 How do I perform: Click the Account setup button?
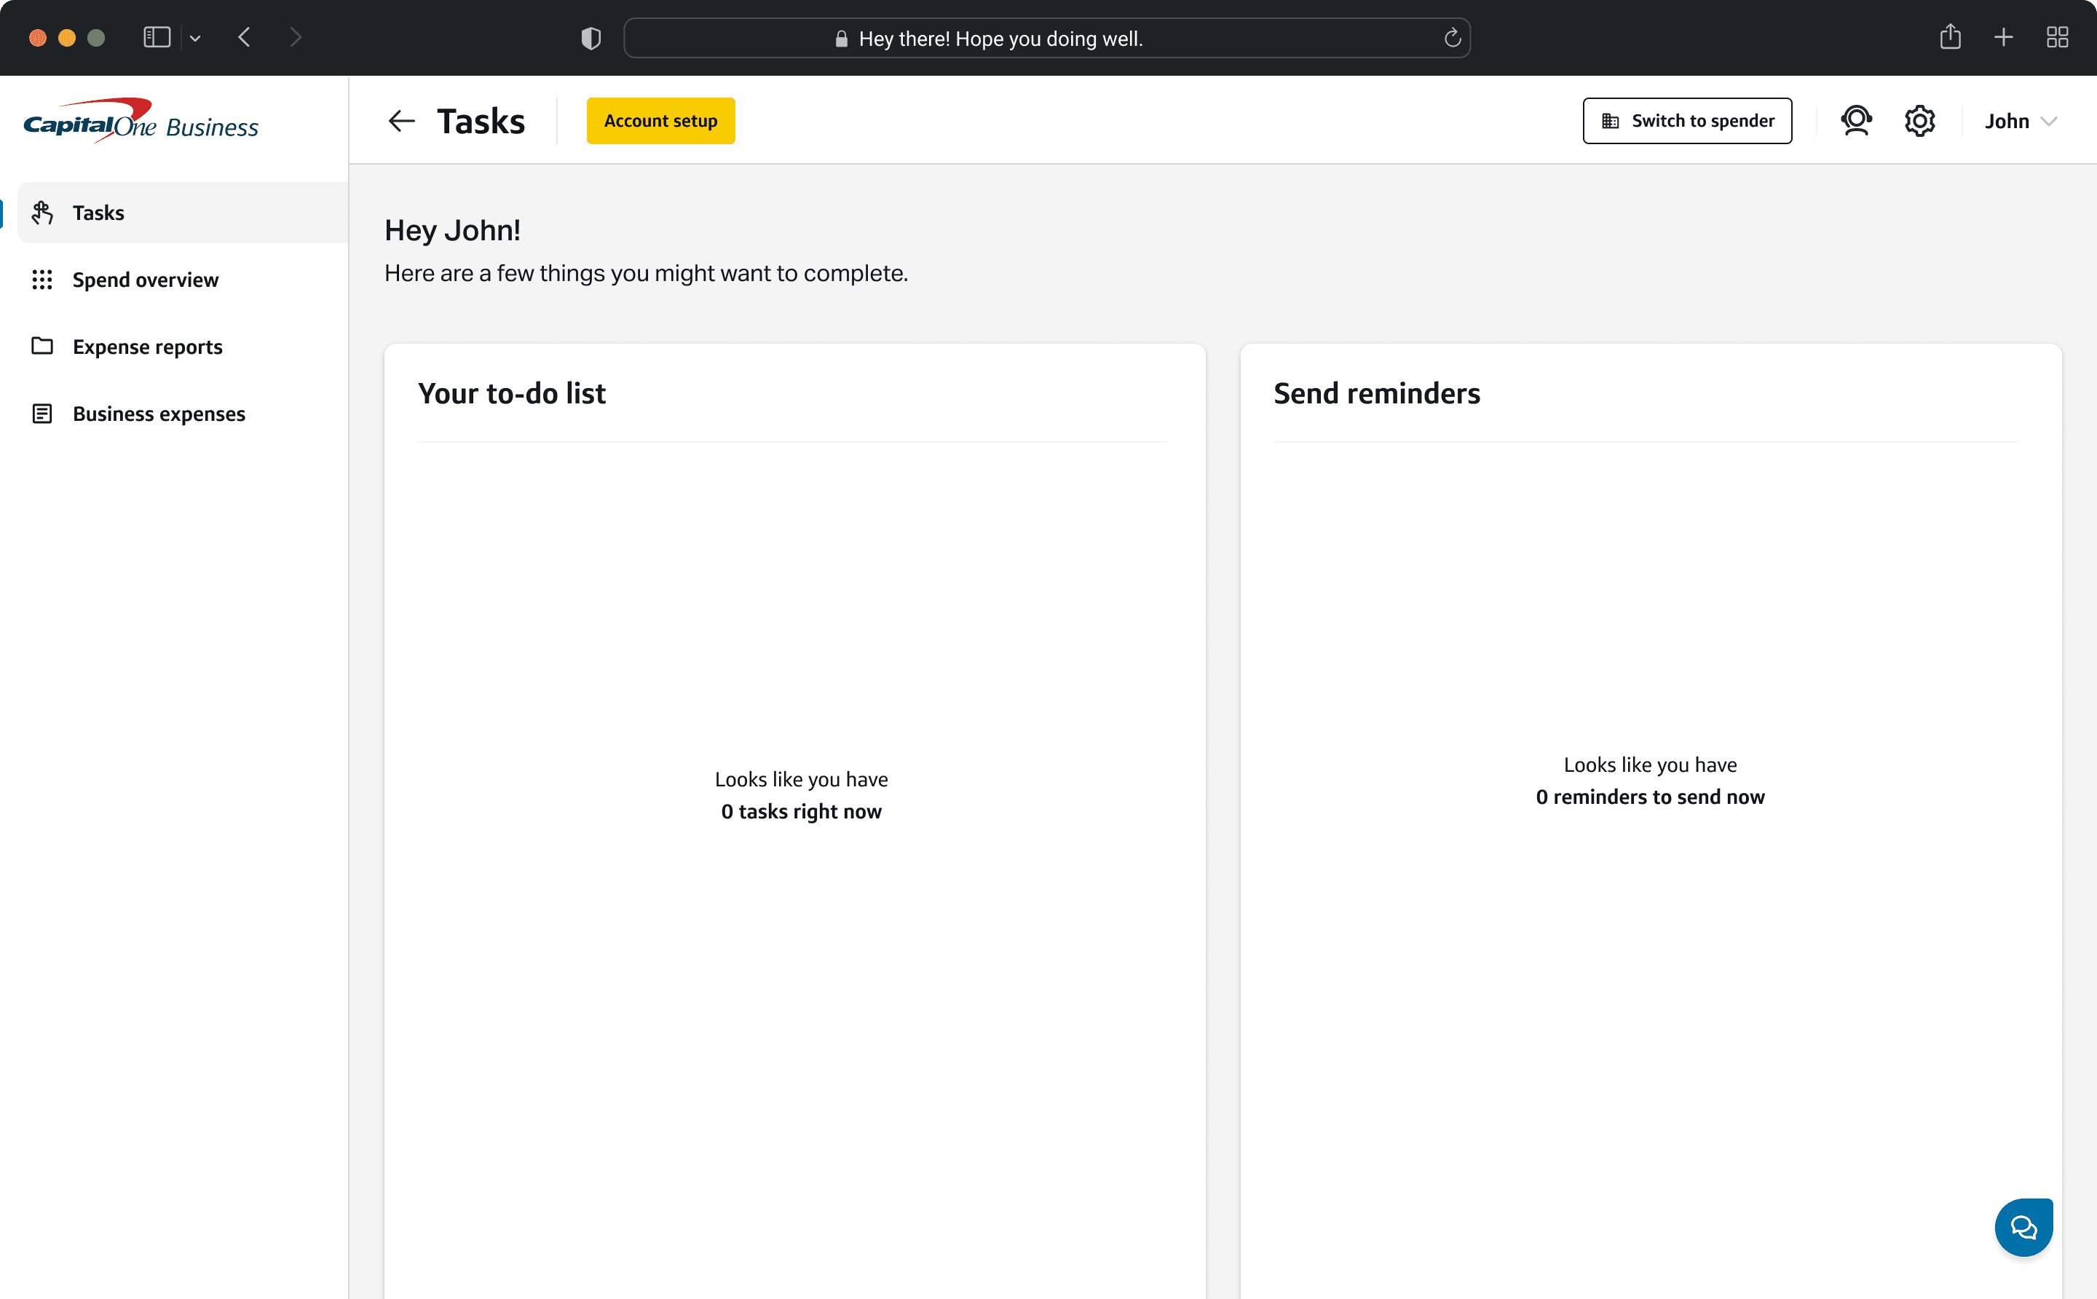click(x=660, y=120)
